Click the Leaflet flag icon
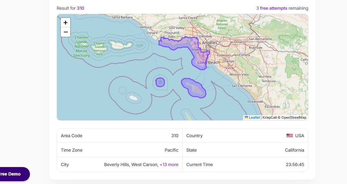This screenshot has height=184, width=347. click(x=246, y=117)
